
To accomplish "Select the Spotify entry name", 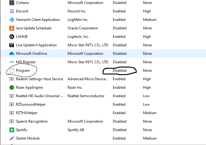I will pyautogui.click(x=21, y=130).
